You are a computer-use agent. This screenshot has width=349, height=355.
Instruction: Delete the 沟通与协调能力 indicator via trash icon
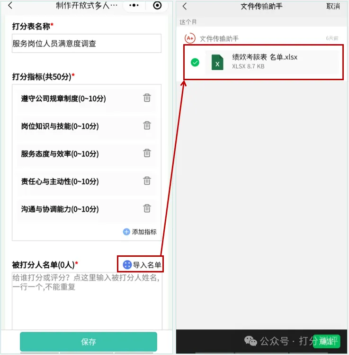pyautogui.click(x=147, y=208)
